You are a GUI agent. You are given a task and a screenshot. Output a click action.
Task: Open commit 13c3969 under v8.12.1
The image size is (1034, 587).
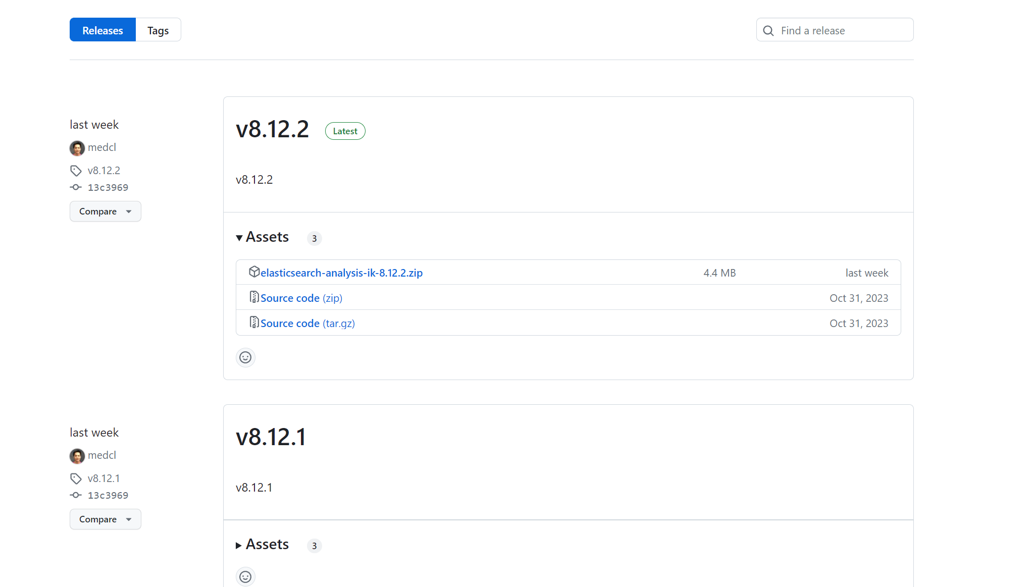coord(108,495)
